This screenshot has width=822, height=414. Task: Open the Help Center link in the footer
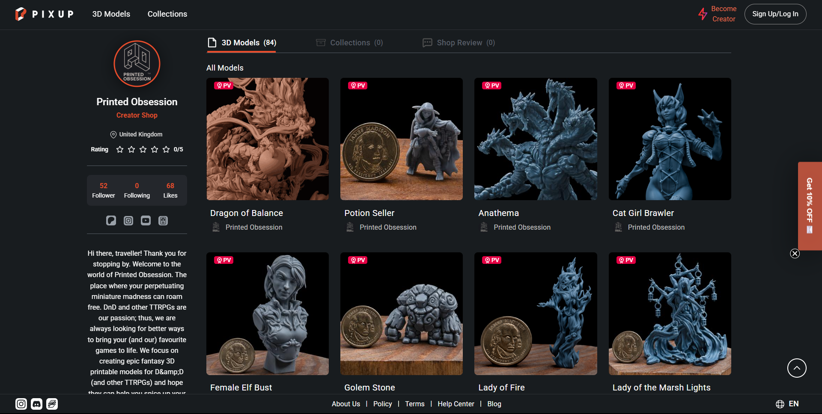(x=456, y=404)
